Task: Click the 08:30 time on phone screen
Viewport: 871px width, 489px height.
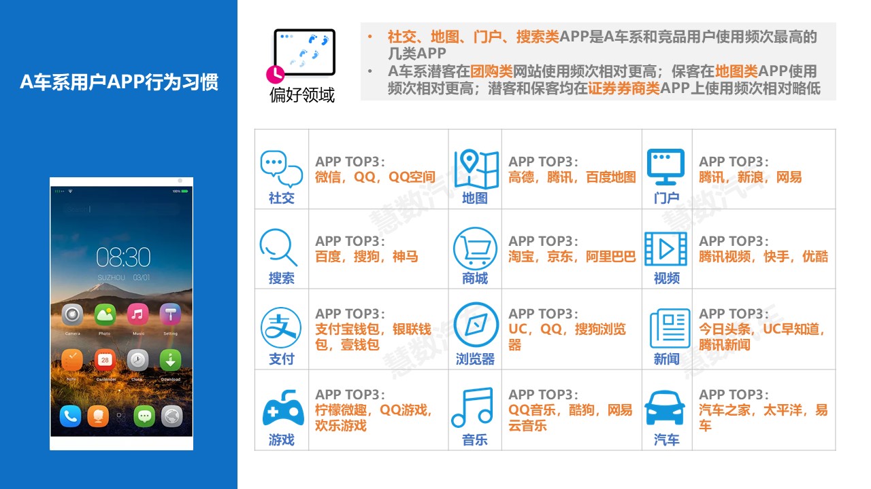Action: click(123, 257)
